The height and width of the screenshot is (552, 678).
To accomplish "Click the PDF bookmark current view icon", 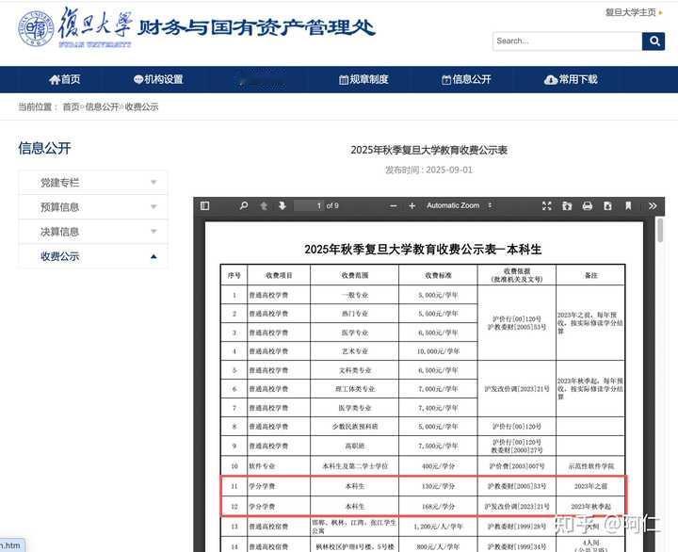I will pyautogui.click(x=628, y=206).
